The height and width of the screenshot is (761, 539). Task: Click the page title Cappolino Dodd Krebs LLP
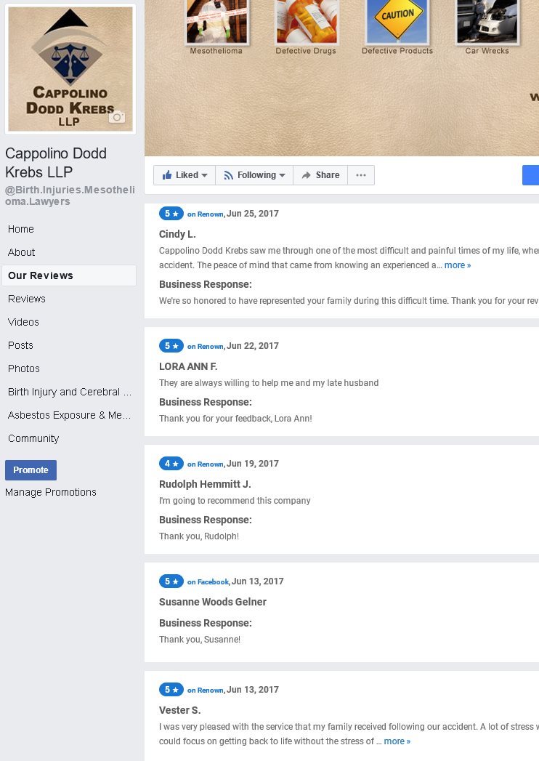click(x=56, y=163)
